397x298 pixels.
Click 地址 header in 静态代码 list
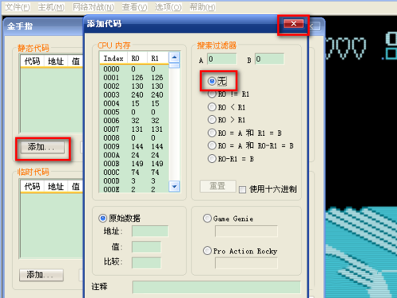point(56,61)
